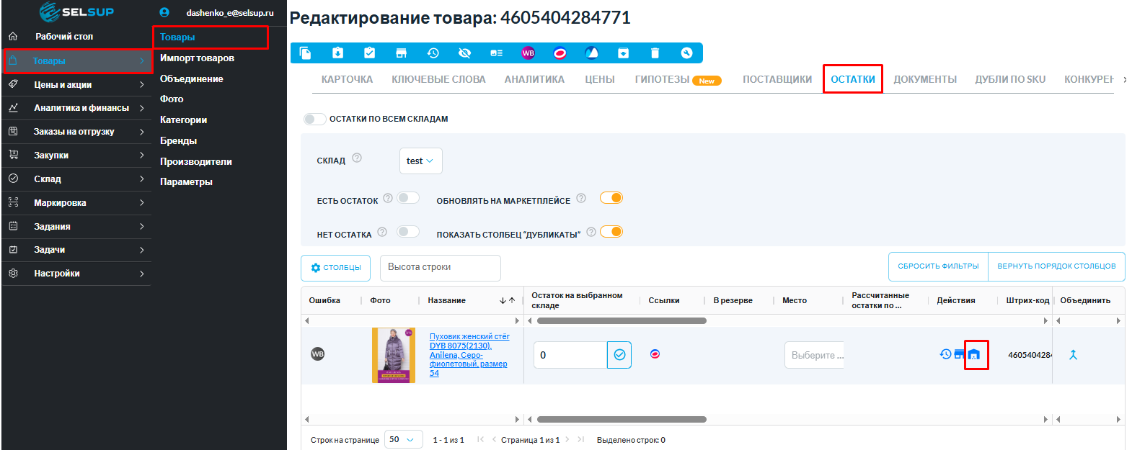
Task: Click the warehouse icon in Действия column
Action: point(974,355)
